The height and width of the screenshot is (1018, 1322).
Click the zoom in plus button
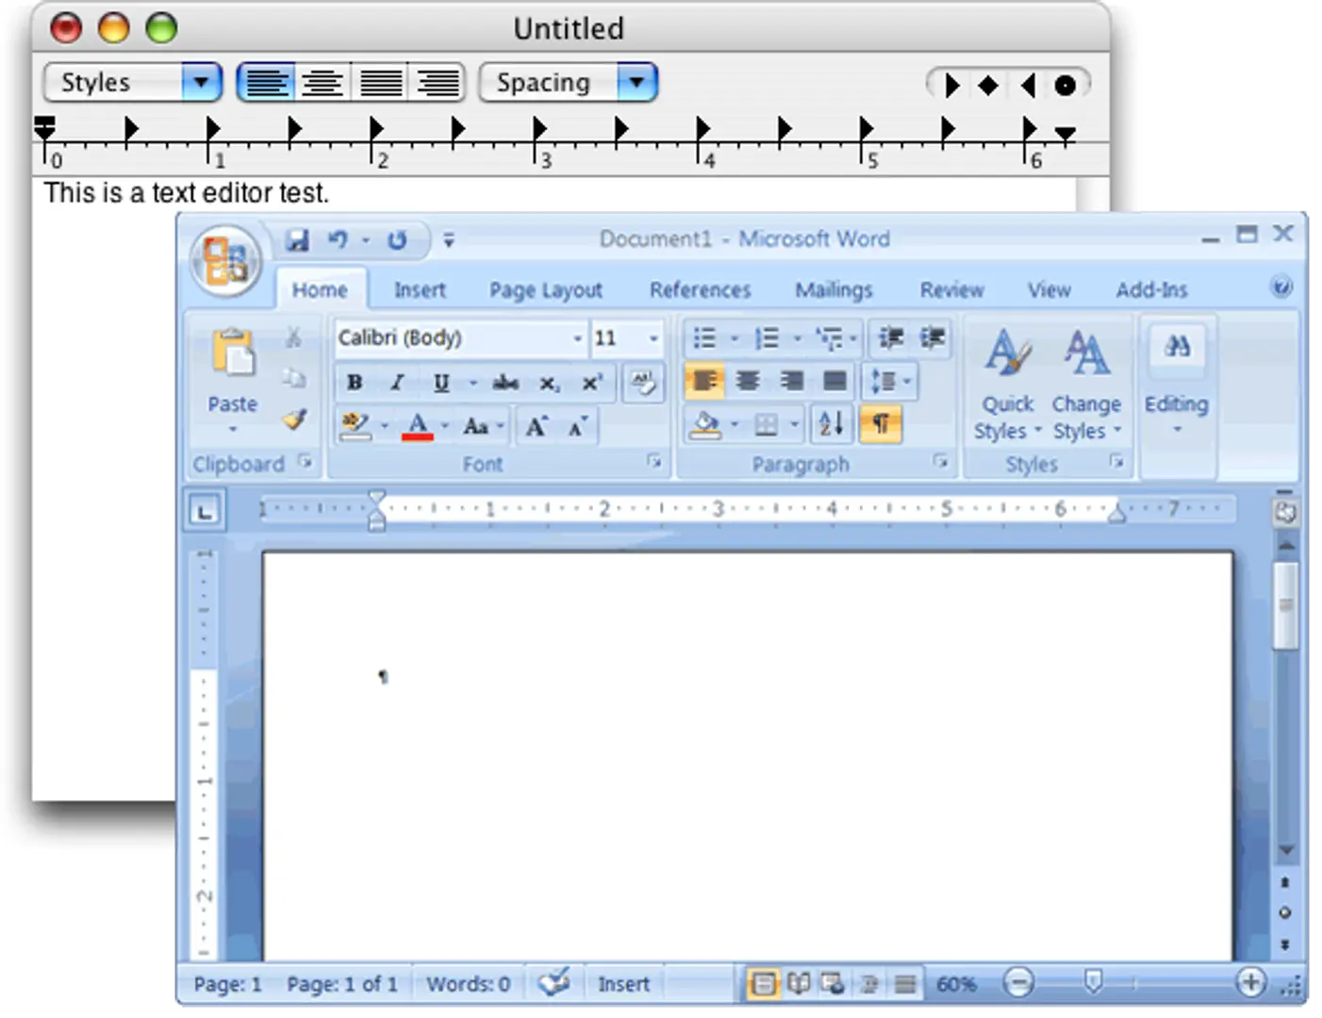tap(1250, 983)
